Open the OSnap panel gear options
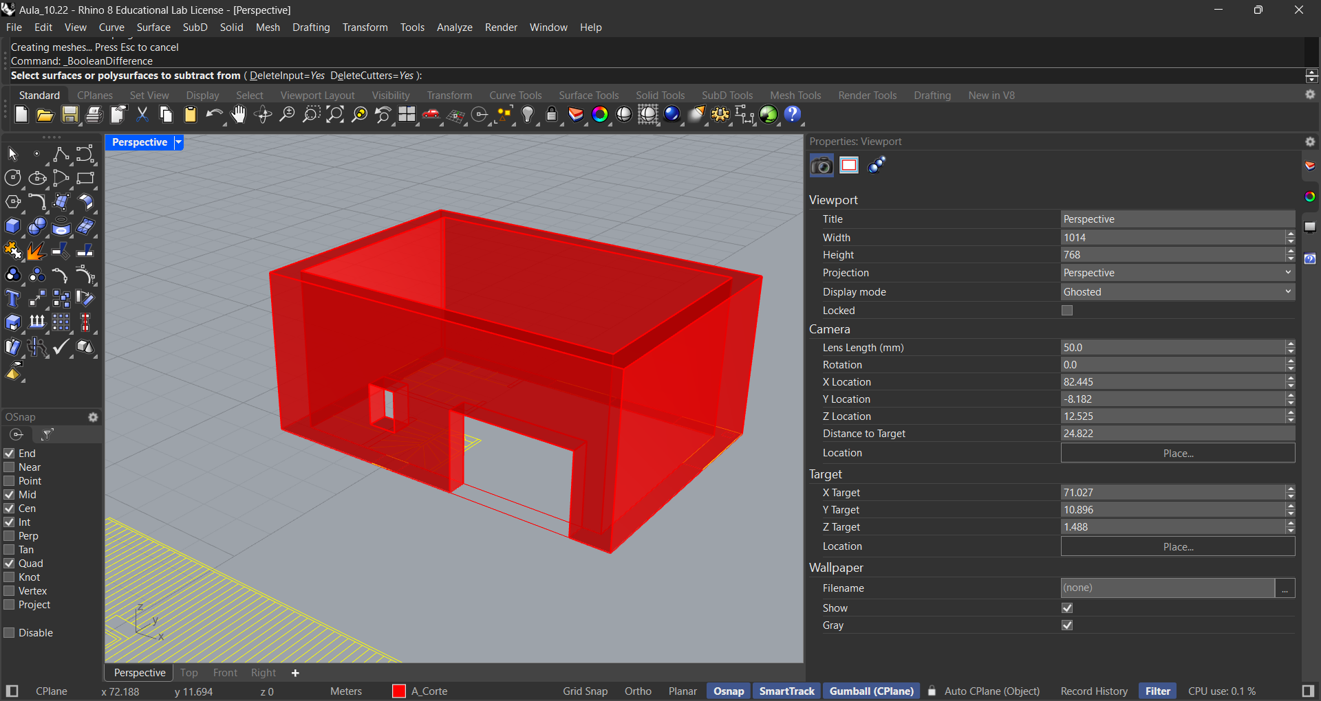The image size is (1321, 701). click(x=94, y=417)
